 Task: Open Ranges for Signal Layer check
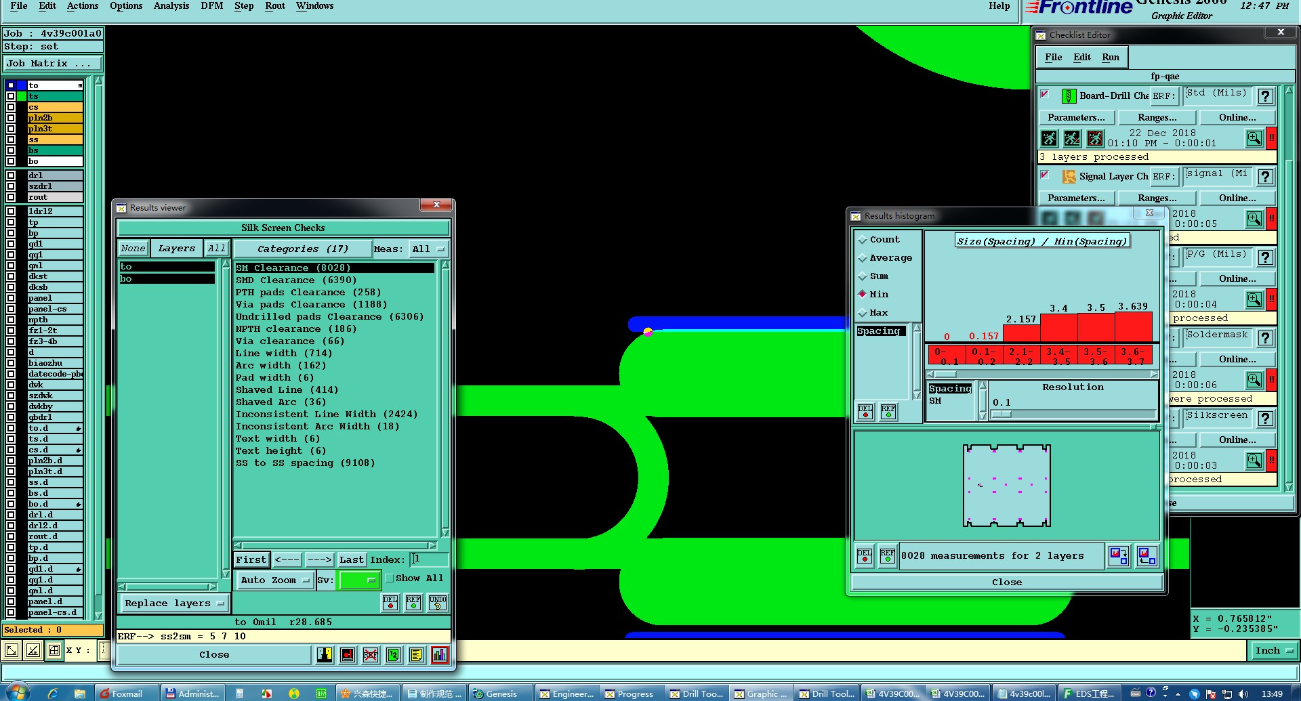[x=1157, y=198]
